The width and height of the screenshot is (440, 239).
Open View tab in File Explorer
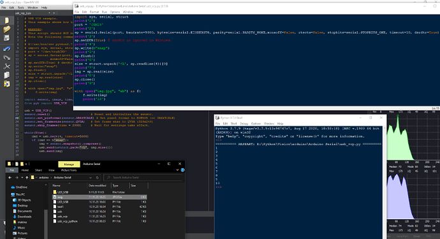click(52, 170)
